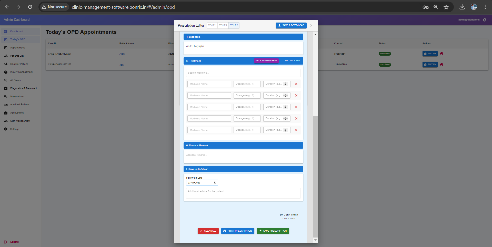Open Follow-up Date calendar picker

tap(215, 182)
